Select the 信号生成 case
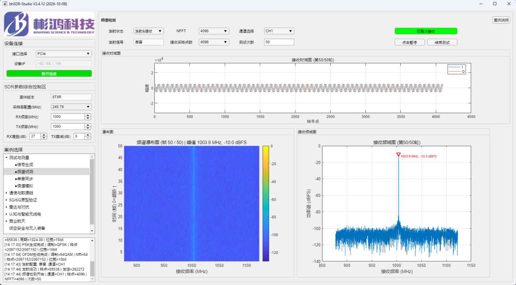The image size is (516, 285). point(25,165)
